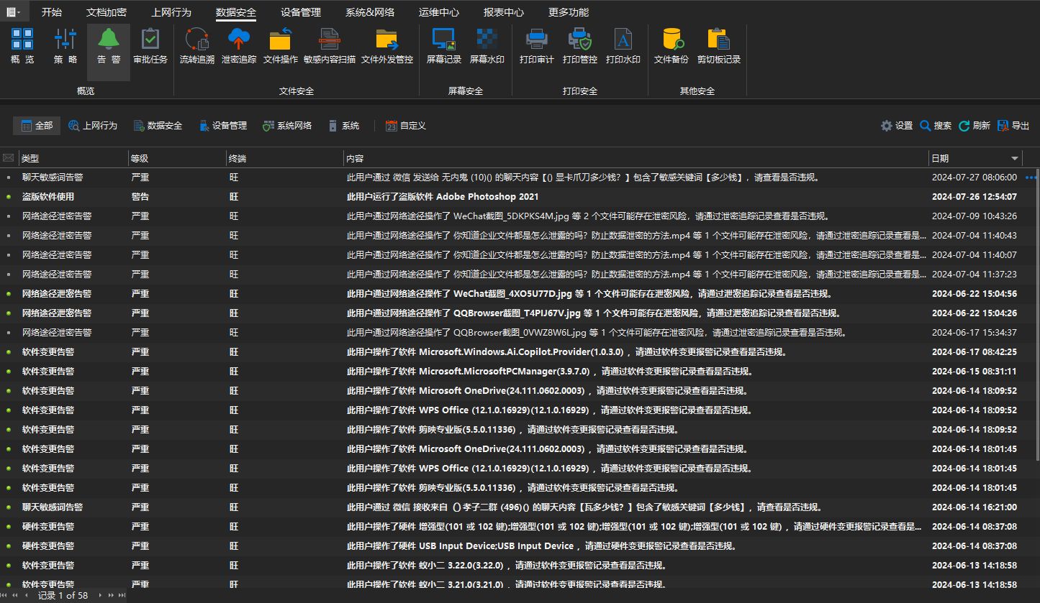Click the vertical scrollbar of alert list
This screenshot has width=1040, height=603.
click(1036, 316)
